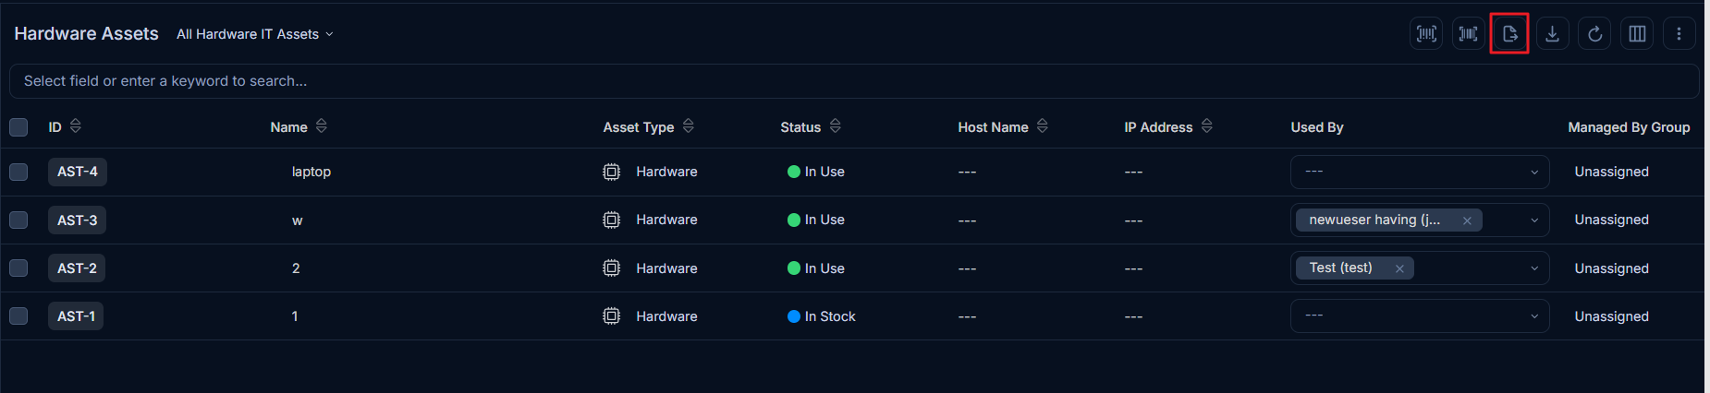Click 'In Use' status of AST-3
The image size is (1710, 393).
816,220
